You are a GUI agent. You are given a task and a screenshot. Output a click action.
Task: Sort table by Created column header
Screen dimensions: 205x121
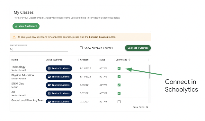(x=84, y=60)
